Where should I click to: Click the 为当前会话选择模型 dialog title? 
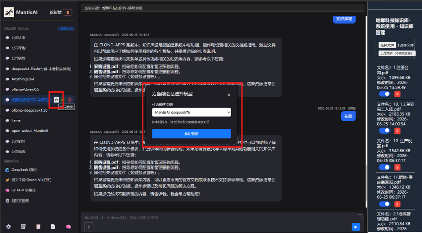tap(172, 94)
